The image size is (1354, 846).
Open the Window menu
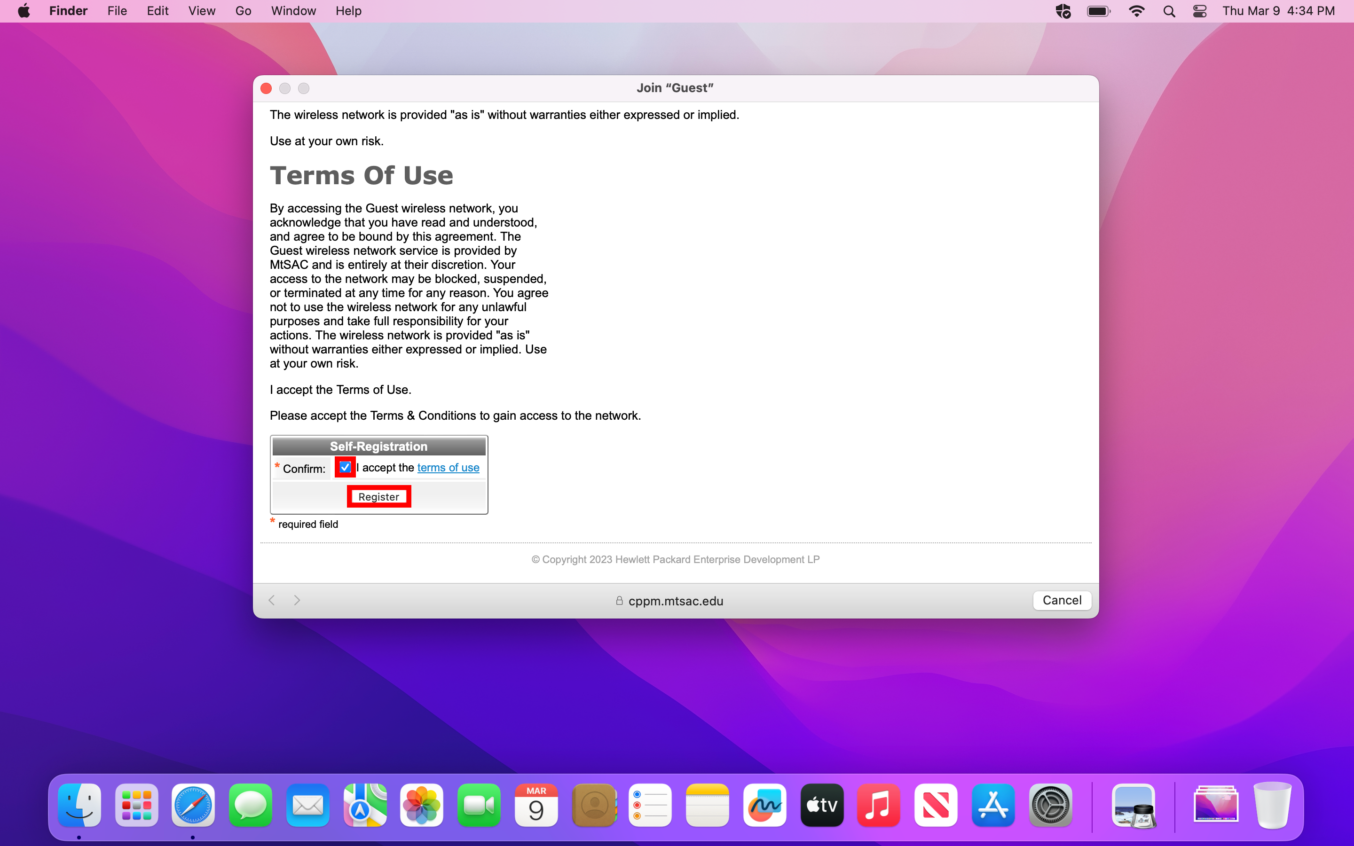click(293, 11)
